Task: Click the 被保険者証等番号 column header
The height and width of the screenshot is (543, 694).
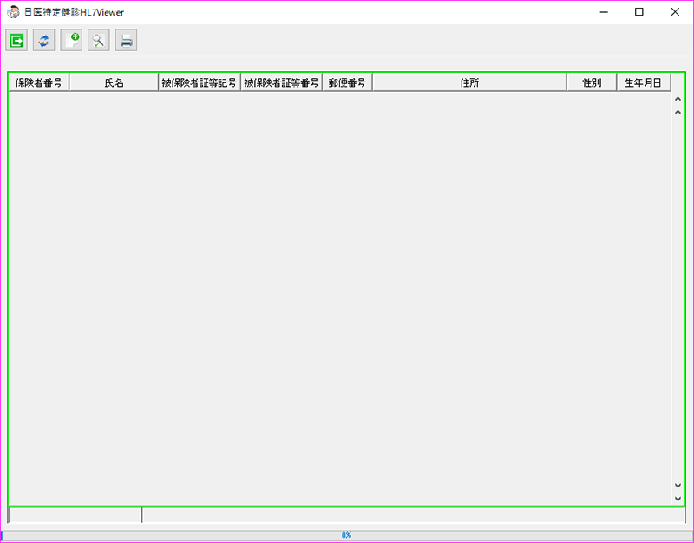Action: pyautogui.click(x=282, y=82)
